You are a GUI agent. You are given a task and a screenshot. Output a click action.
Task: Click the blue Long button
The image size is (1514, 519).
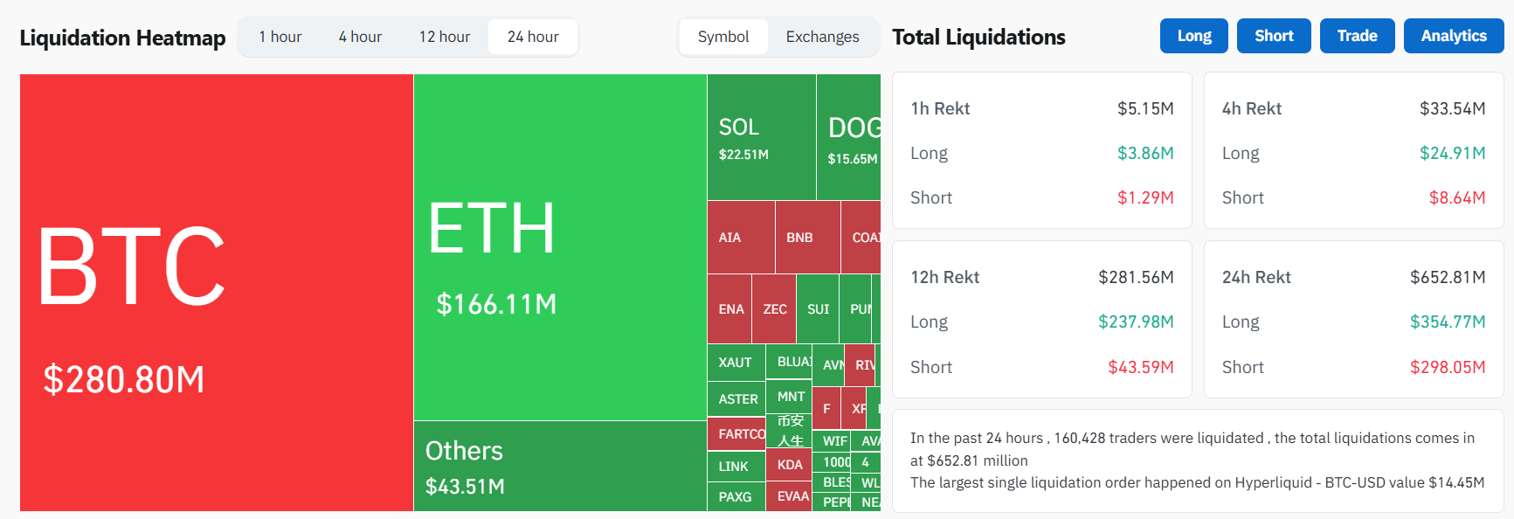[1193, 36]
